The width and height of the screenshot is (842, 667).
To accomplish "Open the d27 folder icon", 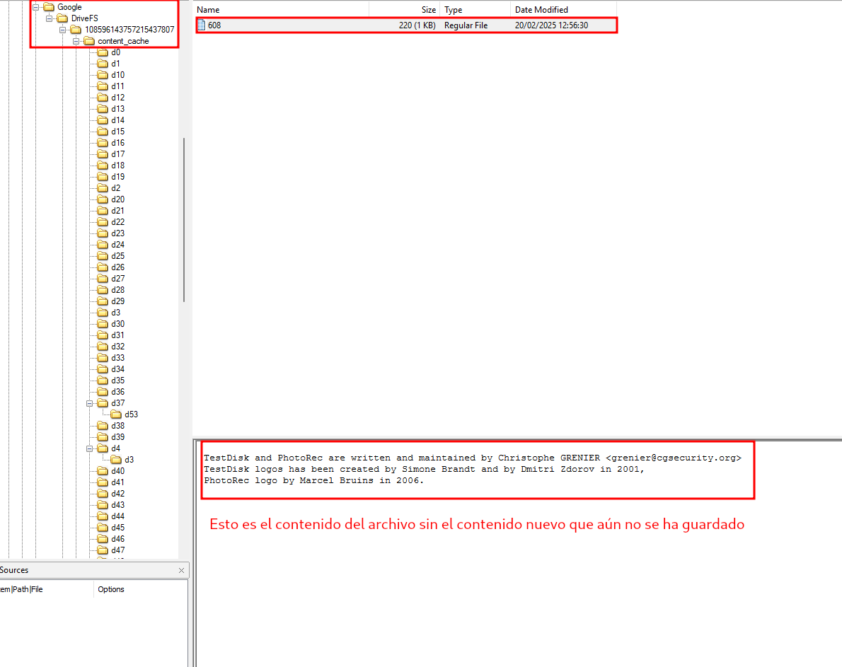I will [x=103, y=279].
